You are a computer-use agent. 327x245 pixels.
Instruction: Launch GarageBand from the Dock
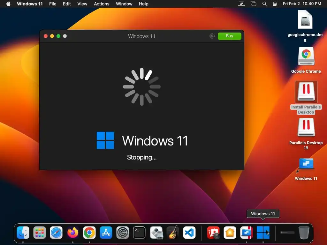point(173,233)
